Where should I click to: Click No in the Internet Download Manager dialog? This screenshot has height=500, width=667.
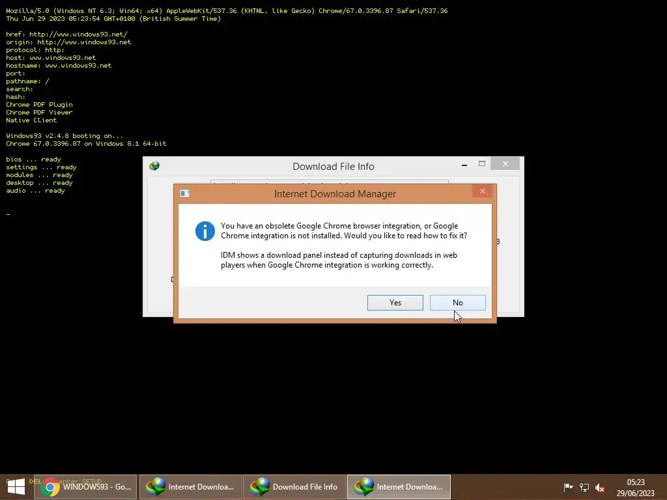coord(458,303)
